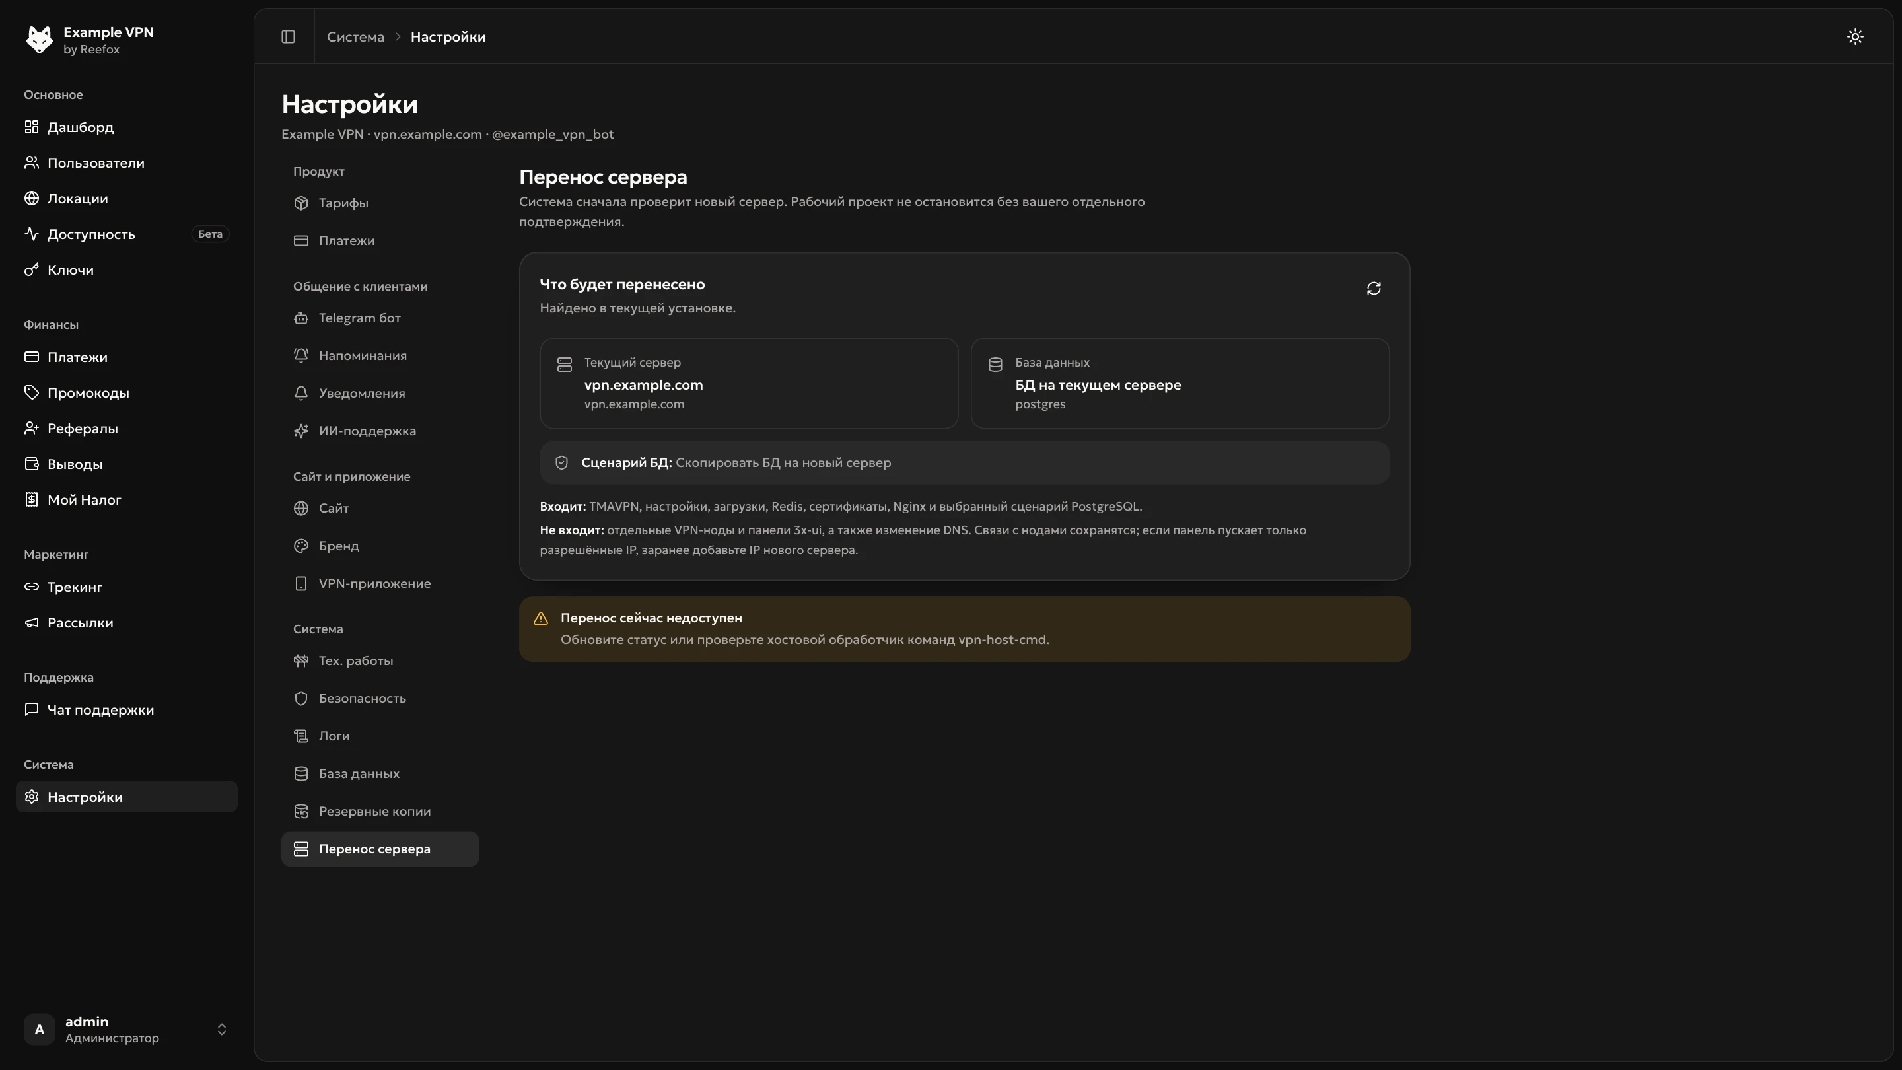Screen dimensions: 1902x1070
Task: Open the Сайт settings tab
Action: [x=380, y=508]
